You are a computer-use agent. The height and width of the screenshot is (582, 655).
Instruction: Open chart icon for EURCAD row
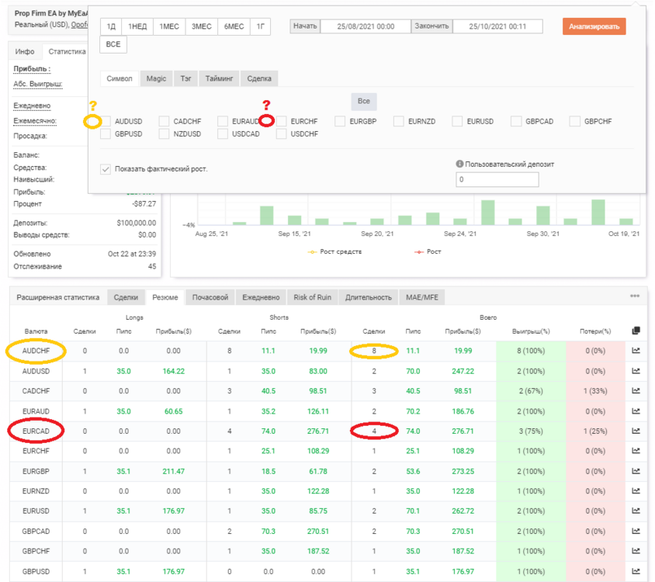point(636,431)
